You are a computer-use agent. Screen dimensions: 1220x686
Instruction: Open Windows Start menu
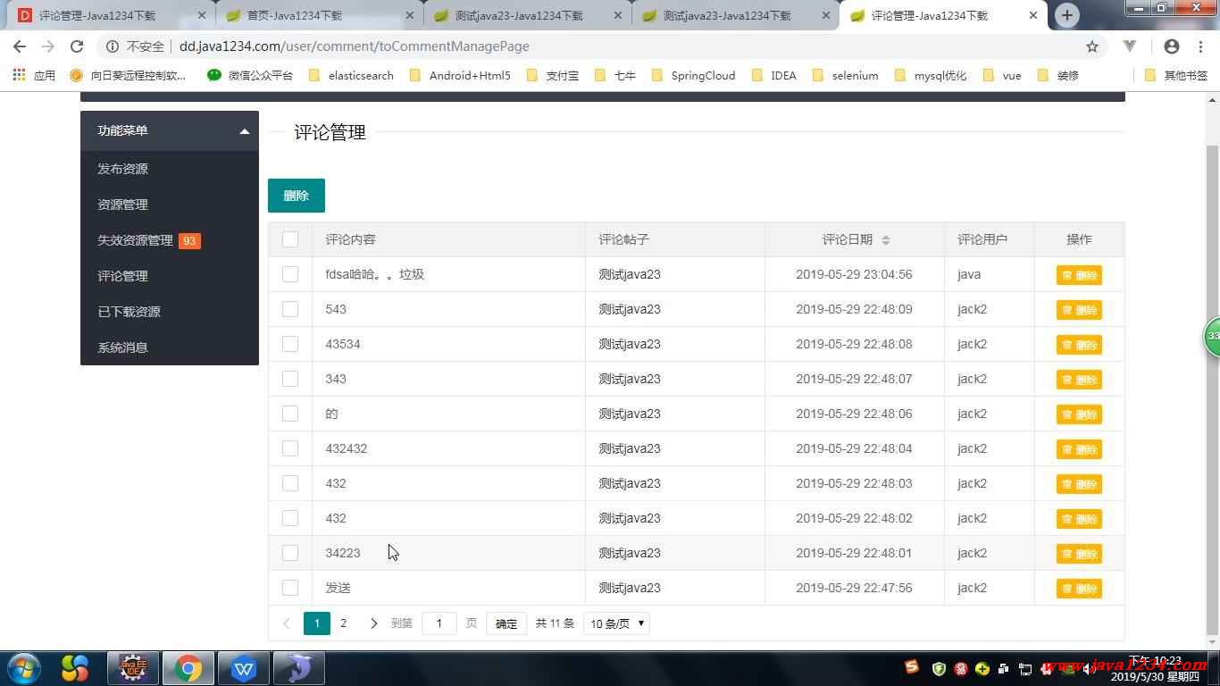pos(24,668)
